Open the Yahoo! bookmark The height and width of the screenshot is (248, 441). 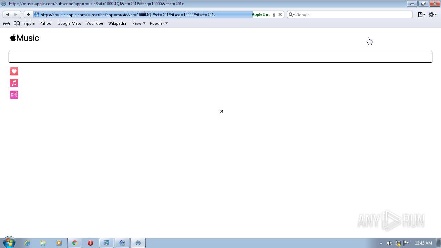click(46, 23)
